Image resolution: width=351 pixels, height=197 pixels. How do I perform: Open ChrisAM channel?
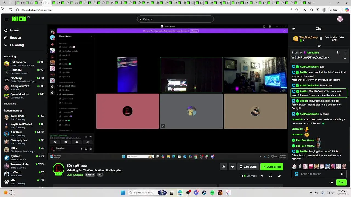point(24,72)
